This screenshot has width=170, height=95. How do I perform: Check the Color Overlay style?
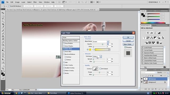[64, 65]
